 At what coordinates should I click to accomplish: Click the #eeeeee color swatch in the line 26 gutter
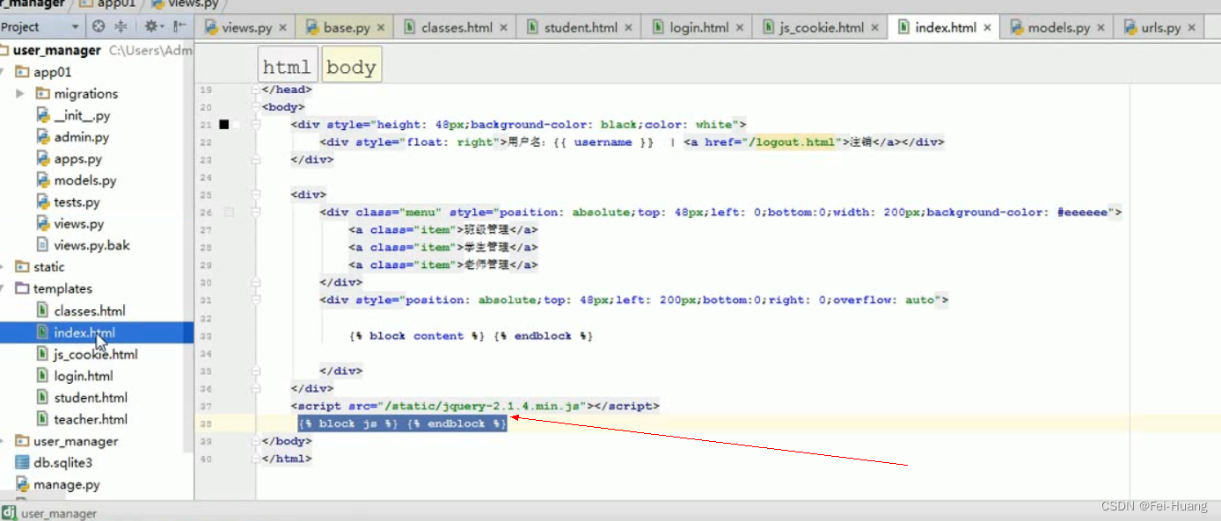point(229,213)
